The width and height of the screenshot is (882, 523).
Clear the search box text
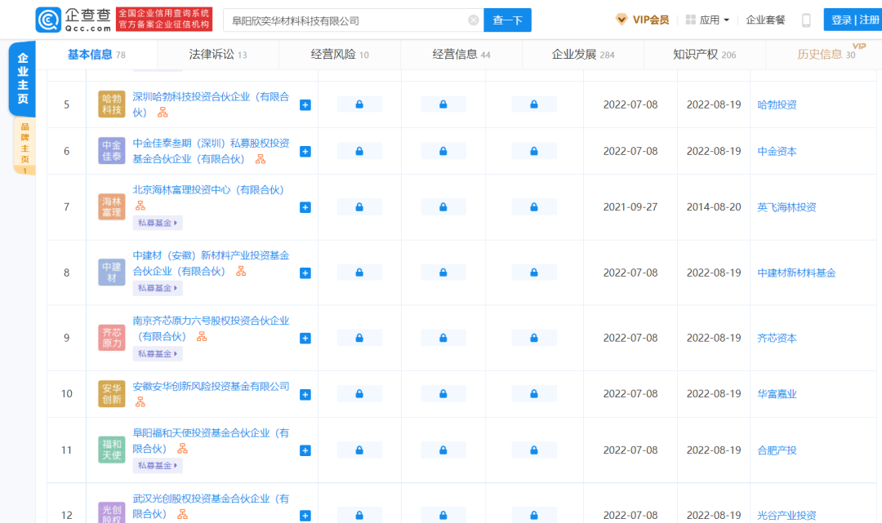pyautogui.click(x=474, y=20)
